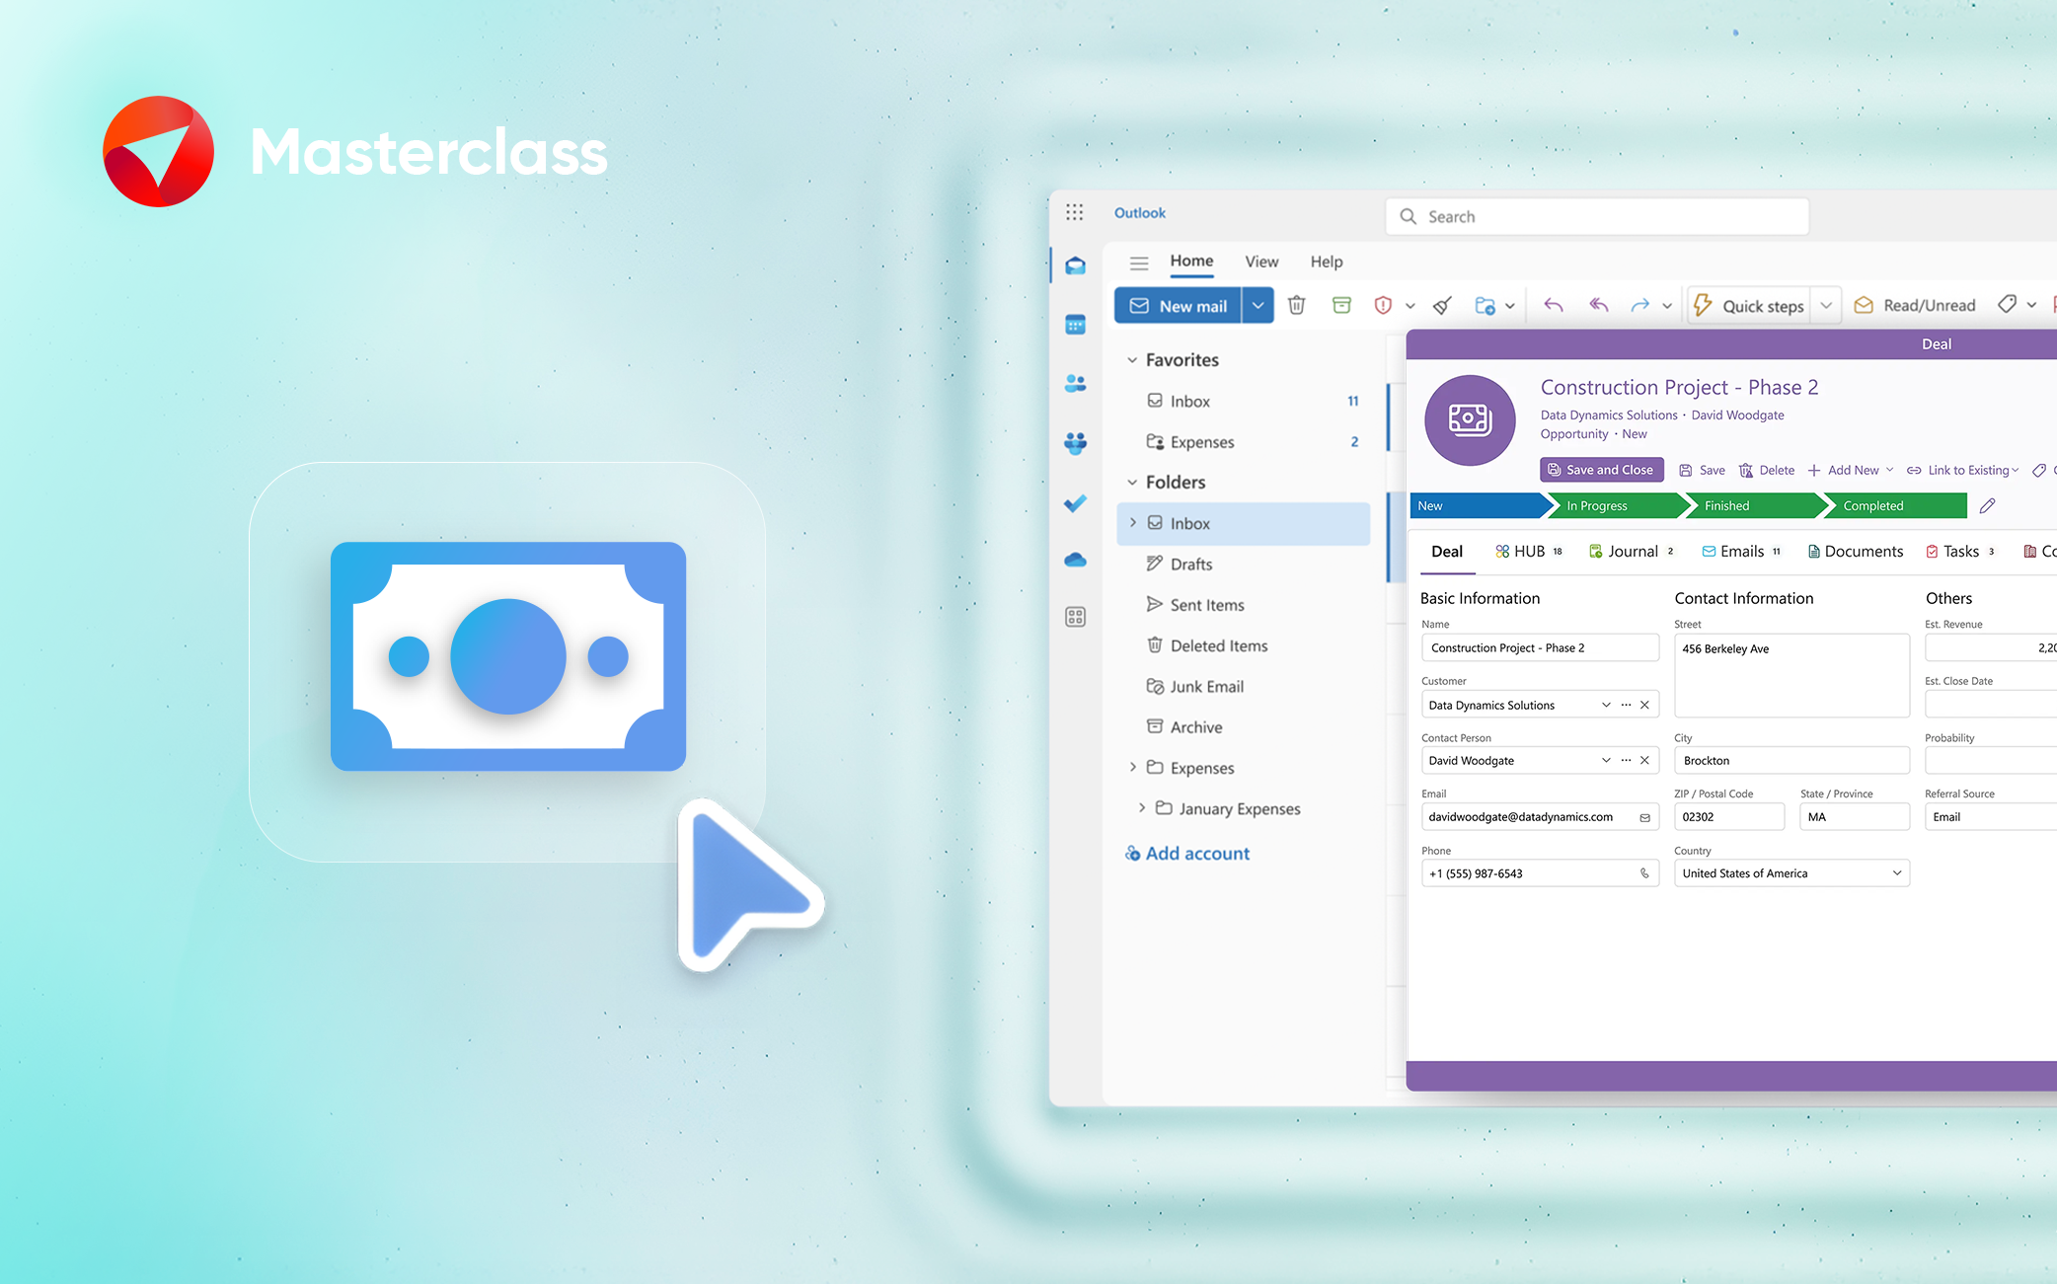Open the People view icon
Image resolution: width=2057 pixels, height=1284 pixels.
point(1075,383)
